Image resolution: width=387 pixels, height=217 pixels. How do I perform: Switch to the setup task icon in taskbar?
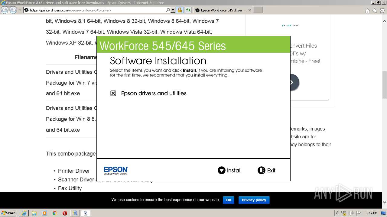point(75,213)
